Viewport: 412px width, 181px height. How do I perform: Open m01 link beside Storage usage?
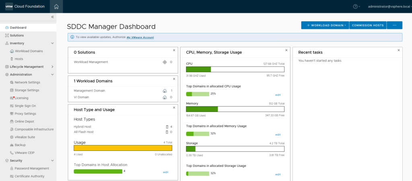(278, 175)
